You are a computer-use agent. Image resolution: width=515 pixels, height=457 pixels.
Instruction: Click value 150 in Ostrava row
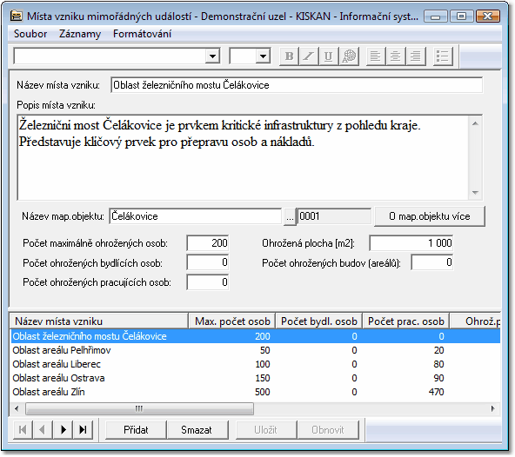click(263, 378)
